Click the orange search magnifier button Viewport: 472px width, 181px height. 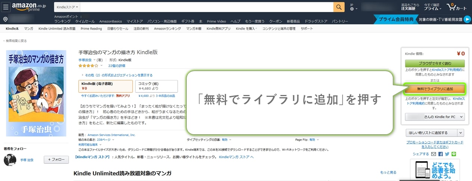339,7
